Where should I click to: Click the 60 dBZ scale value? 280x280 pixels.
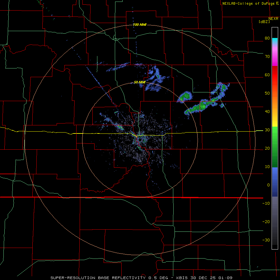[267, 75]
